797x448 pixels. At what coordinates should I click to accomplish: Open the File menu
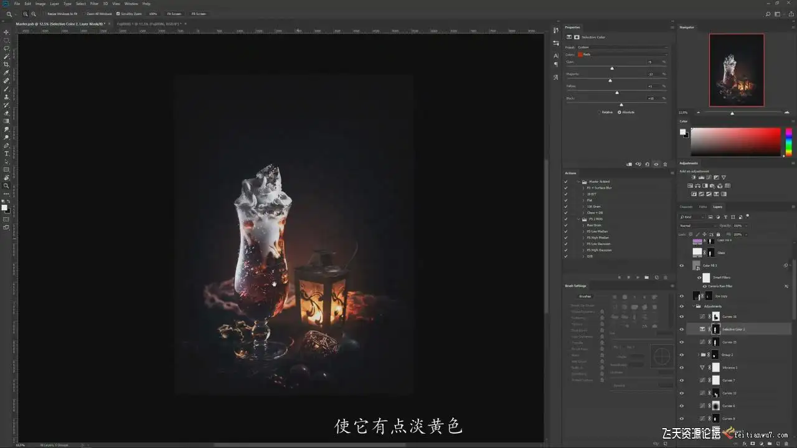17,4
